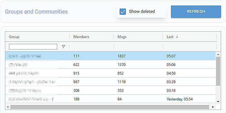Uncheck the Show deleted checkbox
The height and width of the screenshot is (113, 226).
pos(123,12)
